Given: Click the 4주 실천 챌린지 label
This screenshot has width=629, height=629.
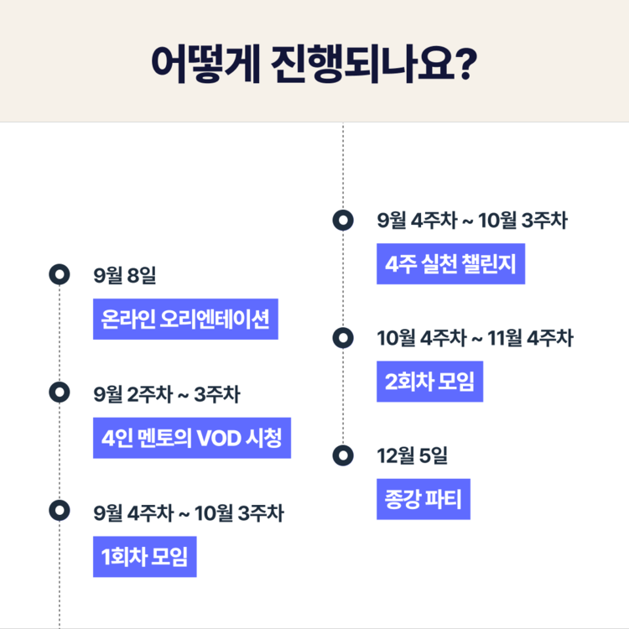Looking at the screenshot, I should click(450, 264).
